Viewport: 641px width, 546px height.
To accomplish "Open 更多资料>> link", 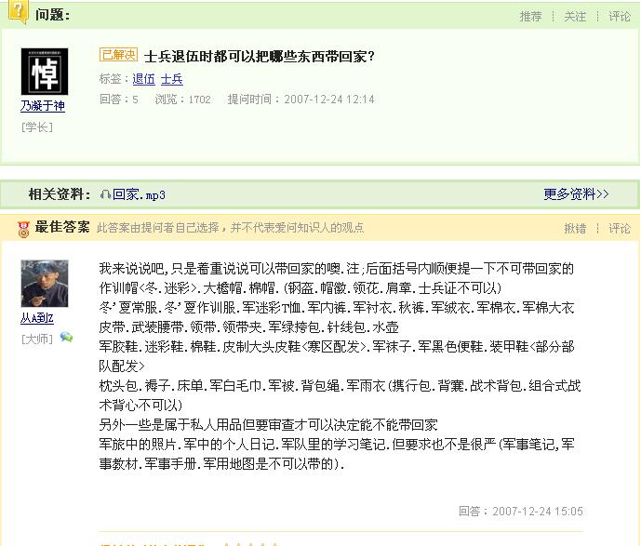I will [576, 193].
